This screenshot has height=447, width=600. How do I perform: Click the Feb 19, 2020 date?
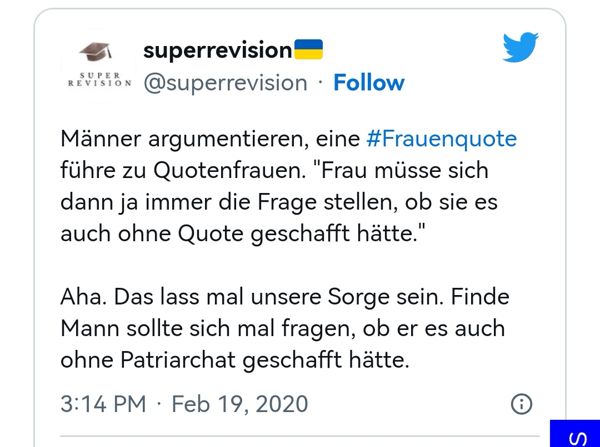click(x=240, y=404)
